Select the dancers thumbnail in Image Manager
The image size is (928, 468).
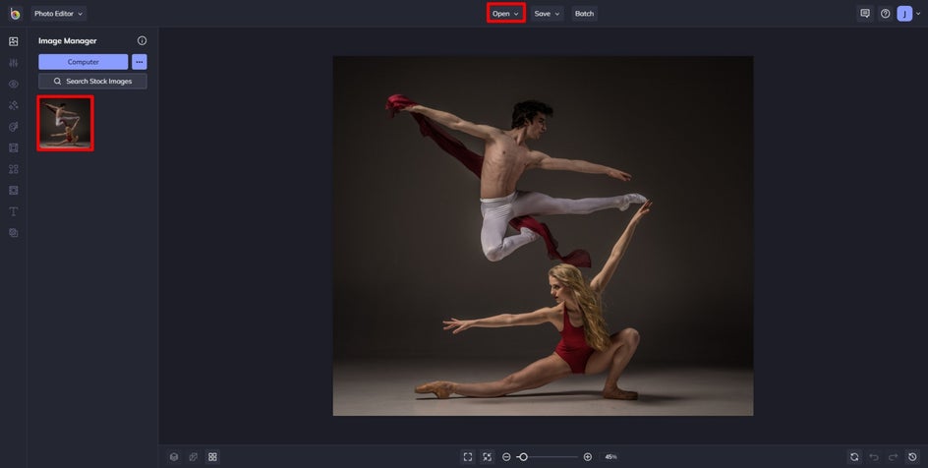pos(65,123)
